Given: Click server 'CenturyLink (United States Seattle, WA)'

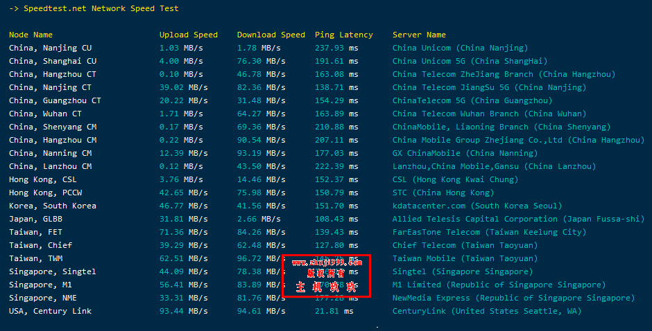Looking at the screenshot, I should tap(487, 311).
